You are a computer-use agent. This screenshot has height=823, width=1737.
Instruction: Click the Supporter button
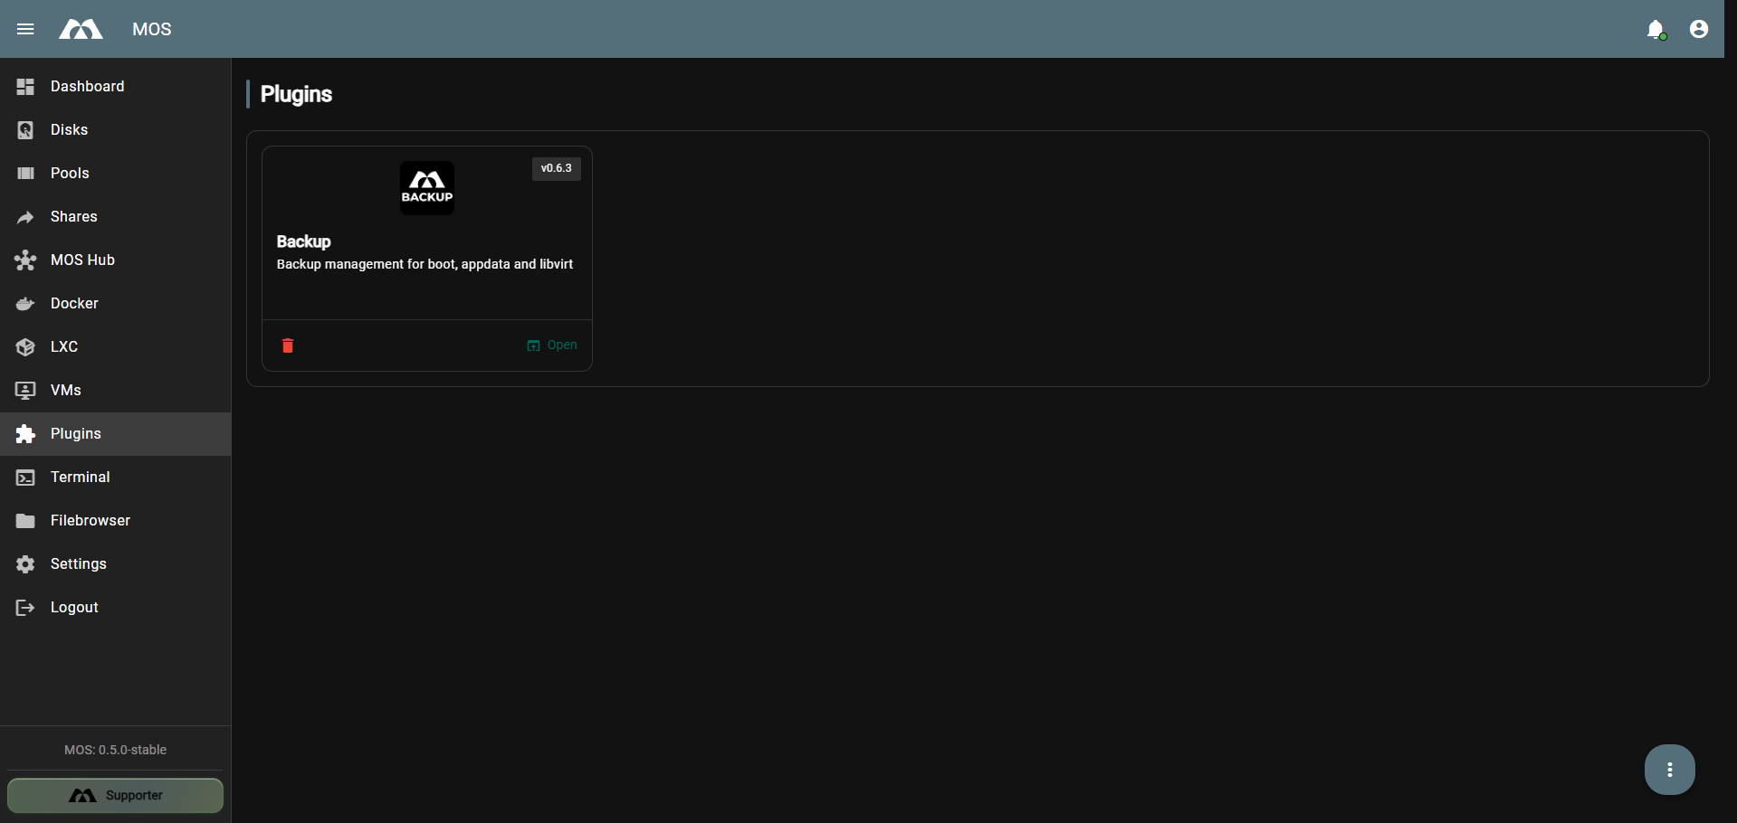[x=115, y=796]
